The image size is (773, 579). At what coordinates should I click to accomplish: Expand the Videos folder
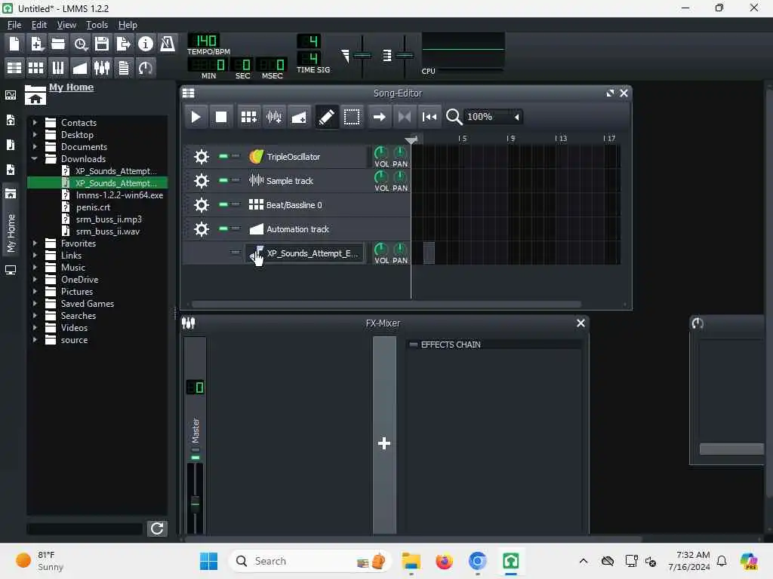35,327
